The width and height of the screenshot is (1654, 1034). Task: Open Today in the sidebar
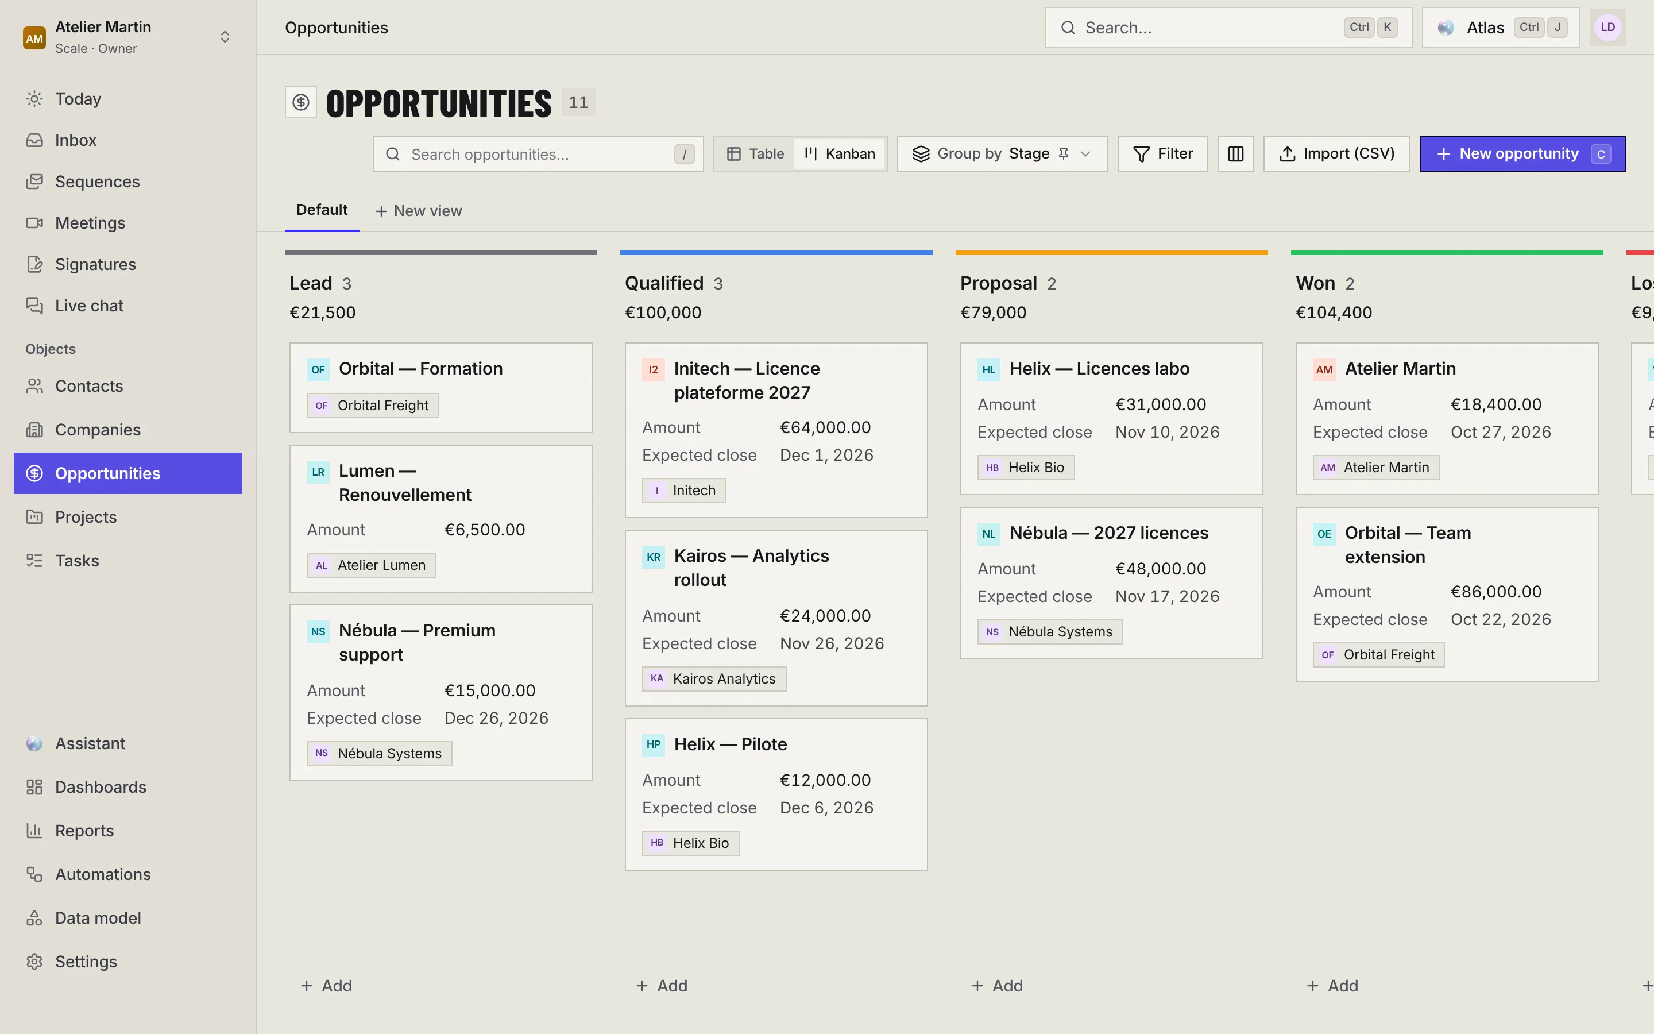[x=128, y=98]
